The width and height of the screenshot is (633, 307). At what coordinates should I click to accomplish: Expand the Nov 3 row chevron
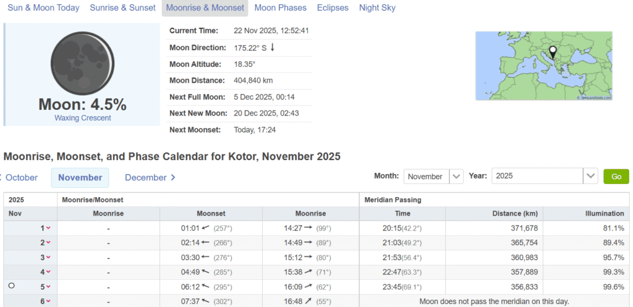point(48,258)
